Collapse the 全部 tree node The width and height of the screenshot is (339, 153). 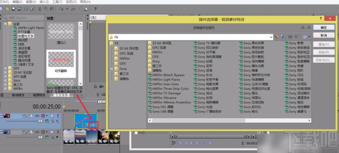click(x=5, y=24)
